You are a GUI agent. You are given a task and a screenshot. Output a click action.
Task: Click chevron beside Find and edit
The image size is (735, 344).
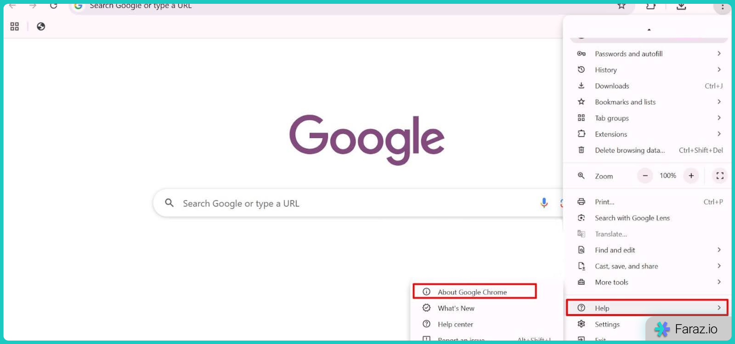(x=719, y=250)
